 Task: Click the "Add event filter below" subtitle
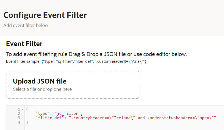point(26,25)
